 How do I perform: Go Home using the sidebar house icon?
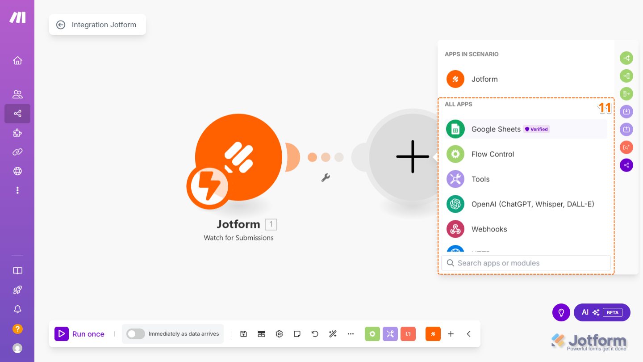(17, 60)
